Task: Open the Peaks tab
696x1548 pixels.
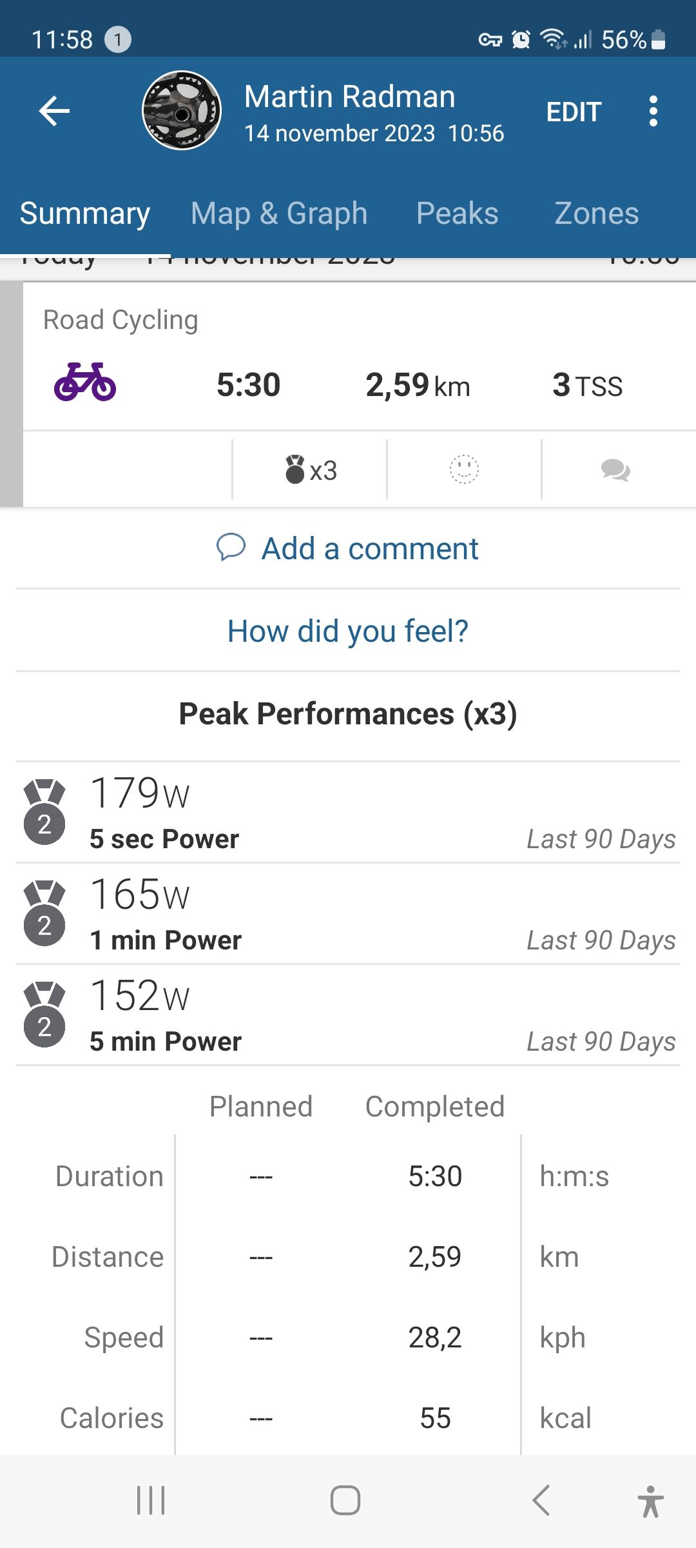Action: pos(457,213)
